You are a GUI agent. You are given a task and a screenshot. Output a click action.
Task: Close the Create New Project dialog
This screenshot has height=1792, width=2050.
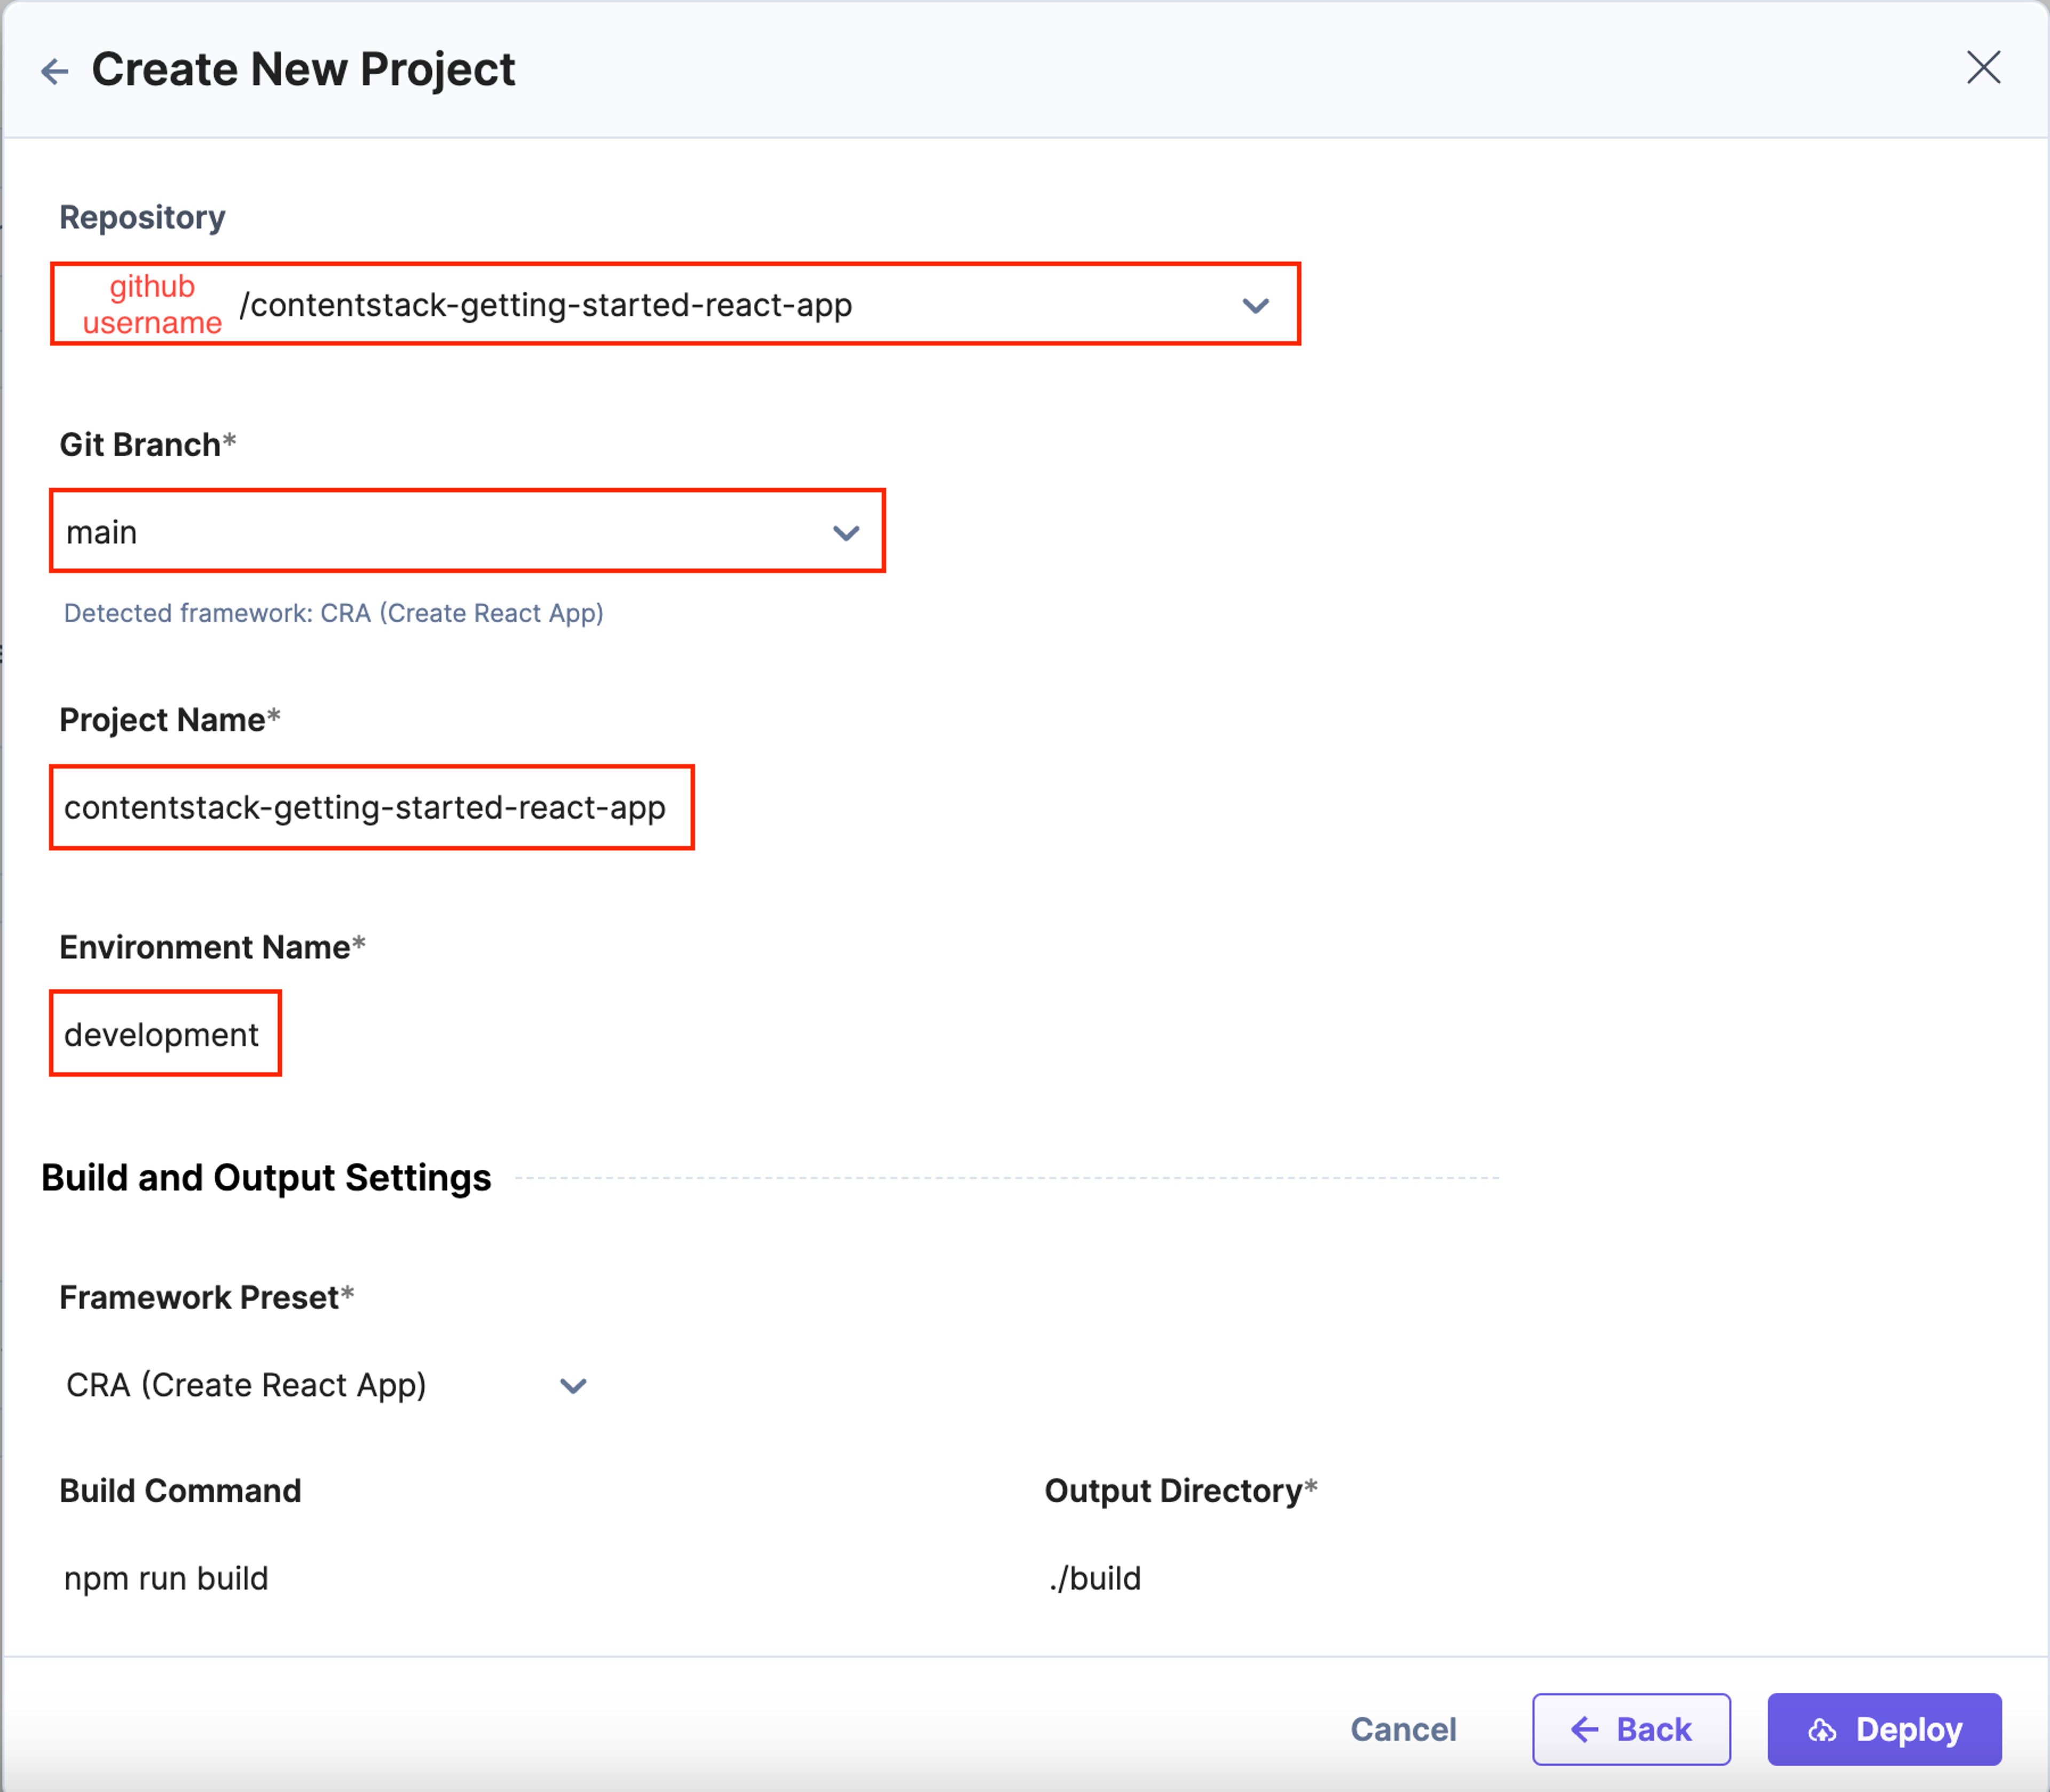pyautogui.click(x=1983, y=68)
